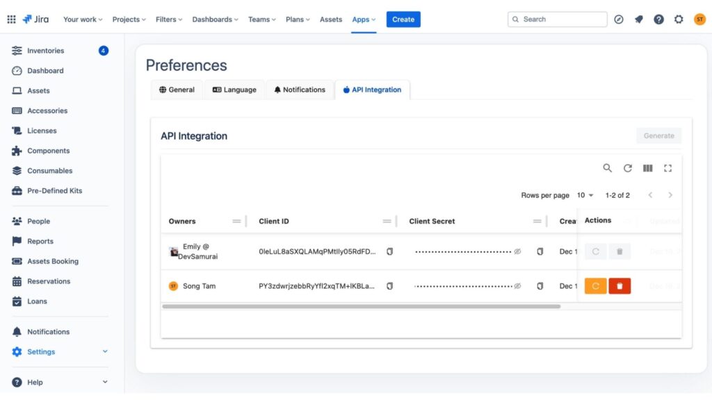Image resolution: width=712 pixels, height=400 pixels.
Task: Regenerate Song Tam's API secret
Action: coord(595,286)
